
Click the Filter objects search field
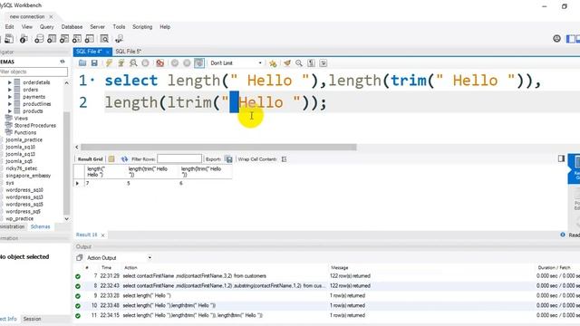point(34,72)
